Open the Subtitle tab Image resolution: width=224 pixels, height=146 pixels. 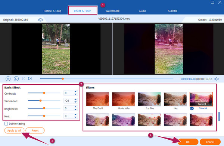click(x=172, y=11)
